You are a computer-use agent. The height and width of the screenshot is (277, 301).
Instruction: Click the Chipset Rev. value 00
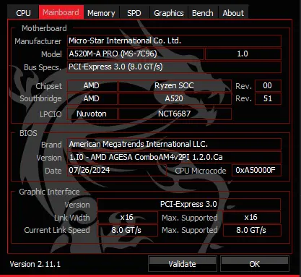[x=268, y=85]
